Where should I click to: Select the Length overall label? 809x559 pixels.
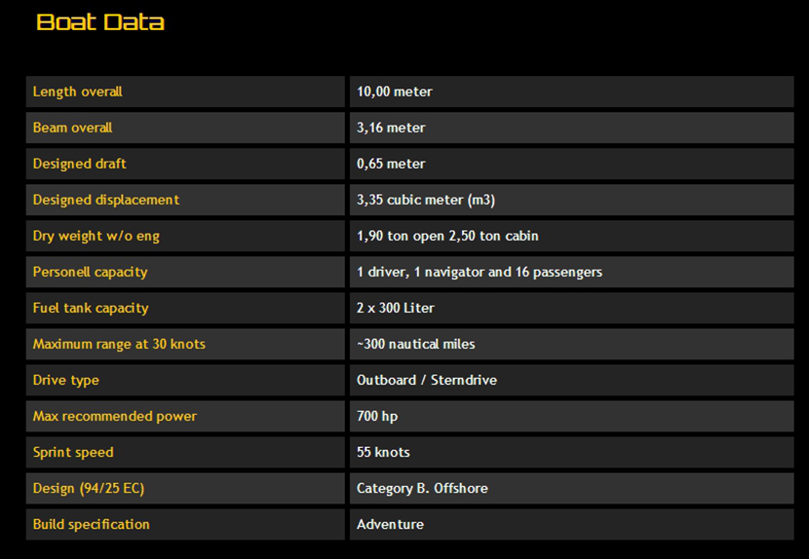[x=78, y=92]
